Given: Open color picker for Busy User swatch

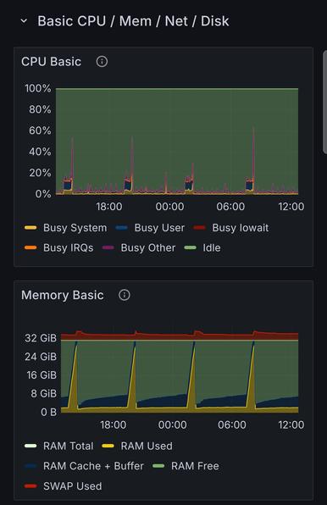Looking at the screenshot, I should point(122,228).
